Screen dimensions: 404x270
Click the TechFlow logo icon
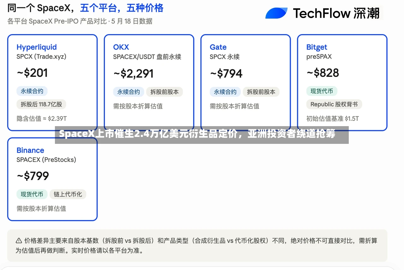pos(276,13)
